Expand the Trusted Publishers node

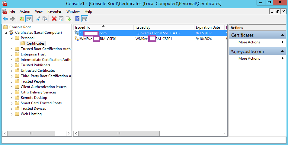(11, 65)
